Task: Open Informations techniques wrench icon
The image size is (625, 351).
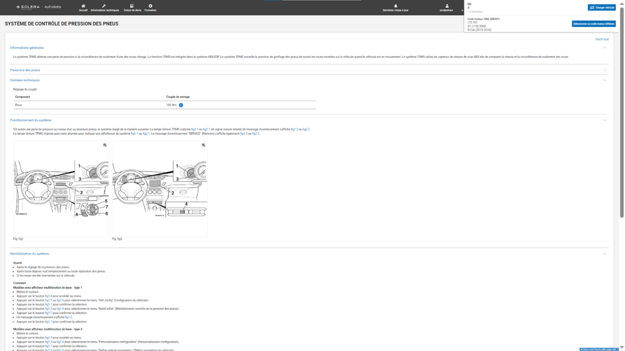Action: [104, 6]
